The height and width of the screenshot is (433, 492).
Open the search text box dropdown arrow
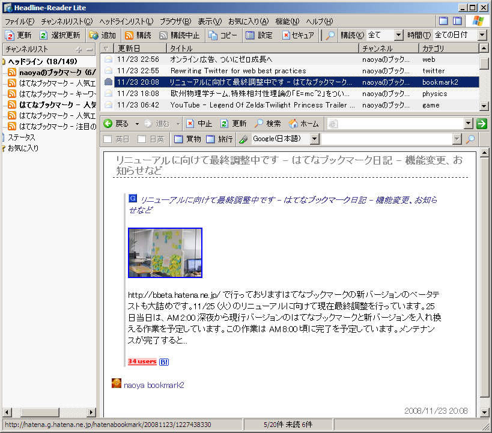coord(457,139)
